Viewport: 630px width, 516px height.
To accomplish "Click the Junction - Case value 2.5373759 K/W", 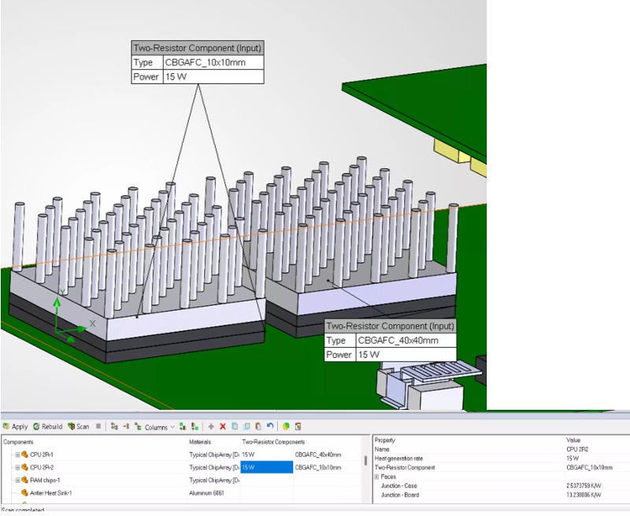I will (x=584, y=485).
